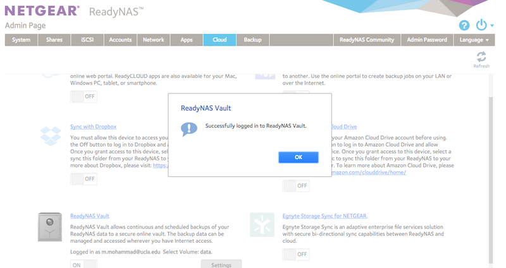Image resolution: width=506 pixels, height=268 pixels.
Task: Expand the Language dropdown
Action: point(474,40)
